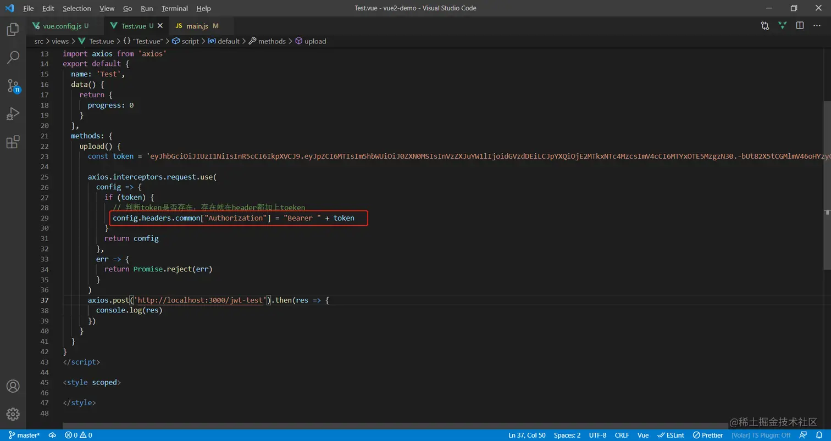The height and width of the screenshot is (441, 831).
Task: Open the problems errors and warnings indicator
Action: pyautogui.click(x=78, y=435)
